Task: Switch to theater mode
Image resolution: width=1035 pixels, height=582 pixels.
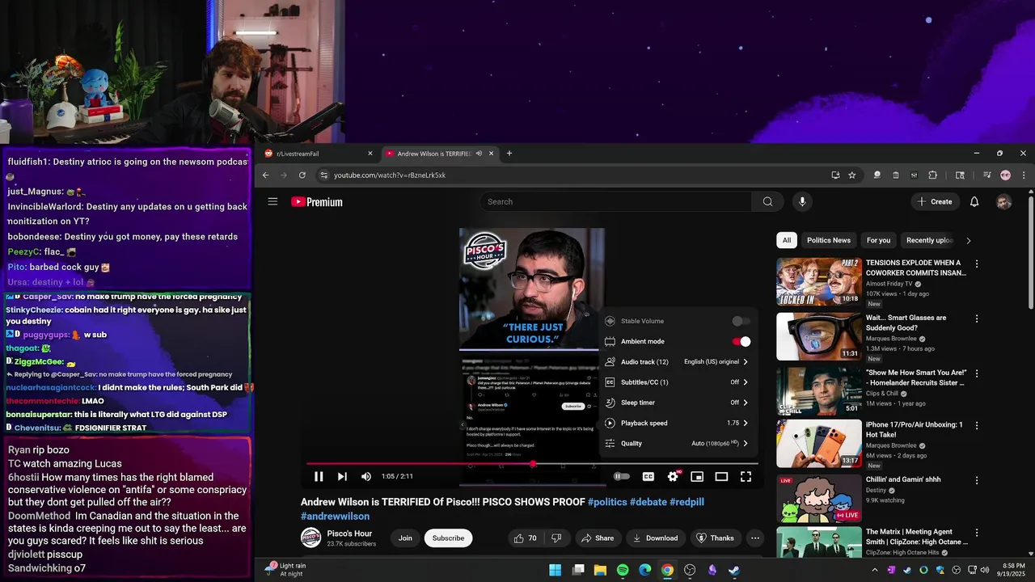Action: click(721, 477)
